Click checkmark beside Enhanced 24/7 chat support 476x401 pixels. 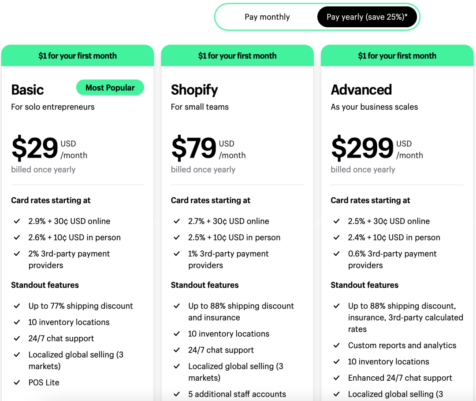click(336, 378)
